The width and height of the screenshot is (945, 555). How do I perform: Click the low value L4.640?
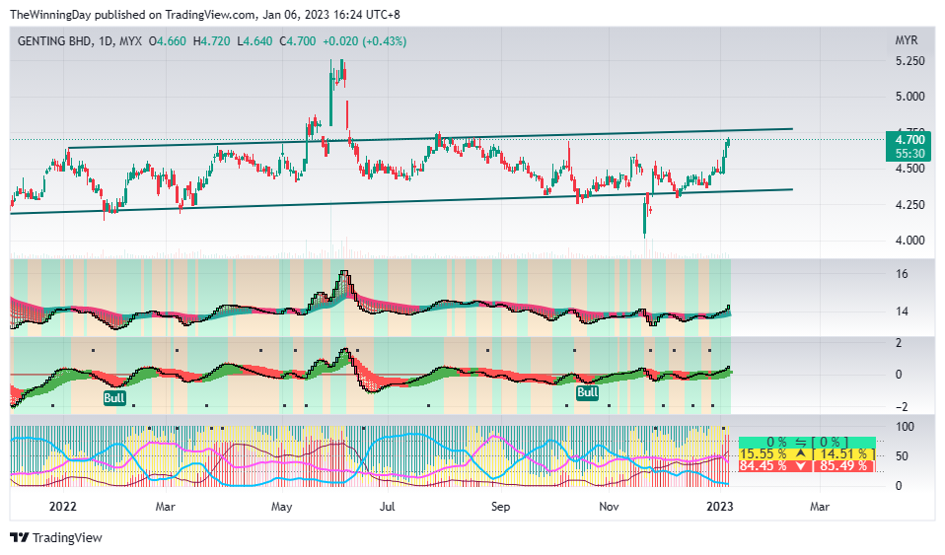coord(254,41)
